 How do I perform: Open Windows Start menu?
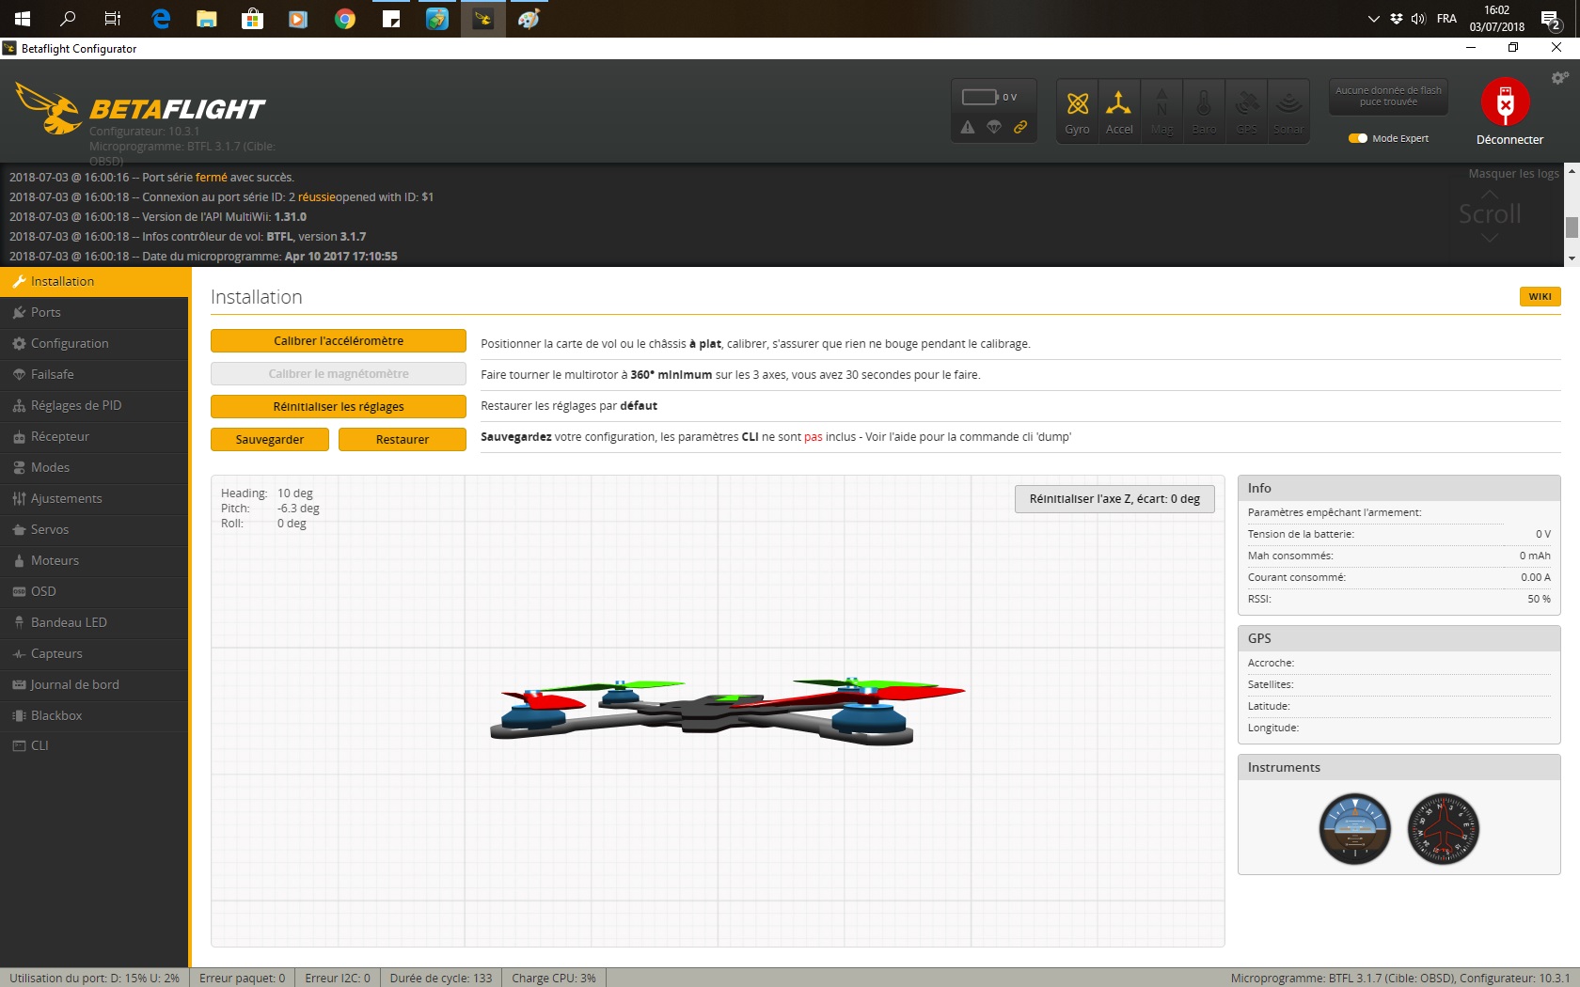pyautogui.click(x=23, y=19)
